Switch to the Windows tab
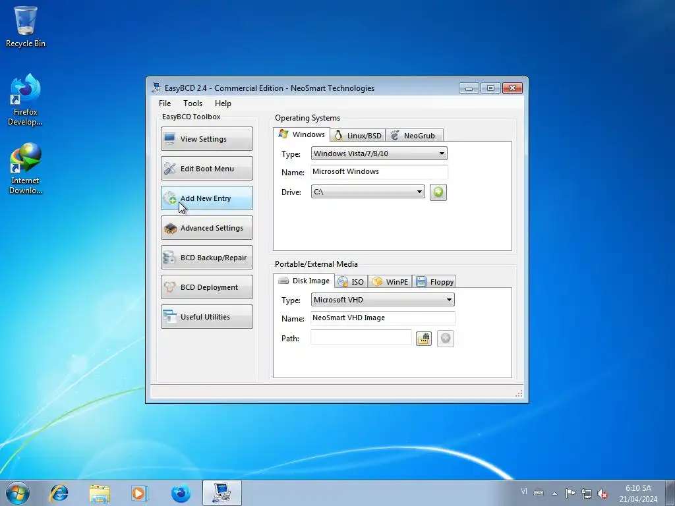 tap(302, 134)
